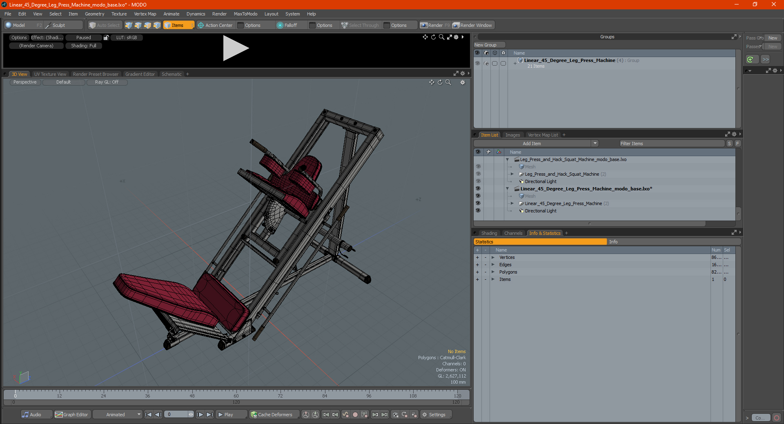Viewport: 784px width, 424px height.
Task: Click 3D viewport pan move icon
Action: [432, 82]
